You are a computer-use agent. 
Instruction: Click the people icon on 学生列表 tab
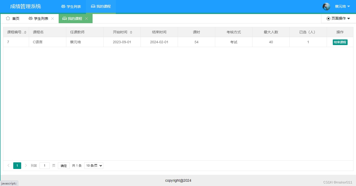(30, 18)
